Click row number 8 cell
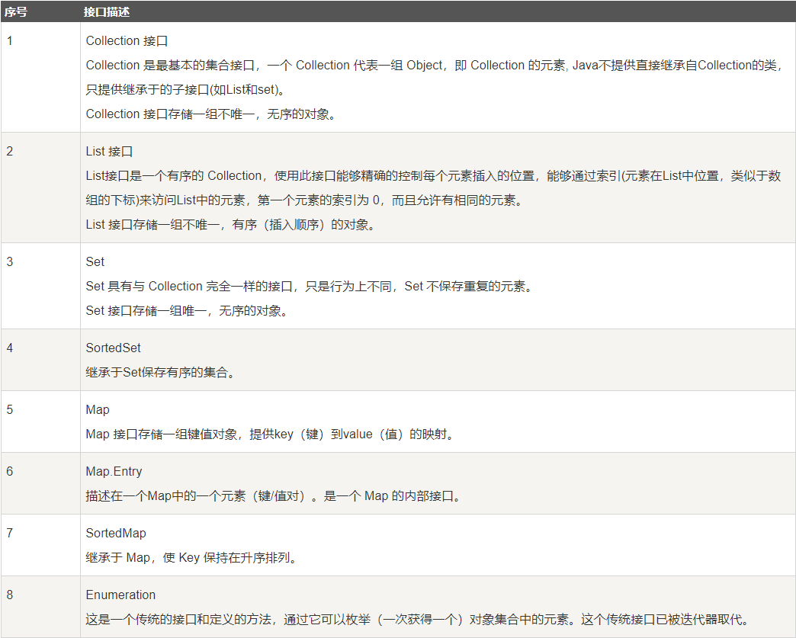This screenshot has height=638, width=796. click(x=40, y=607)
